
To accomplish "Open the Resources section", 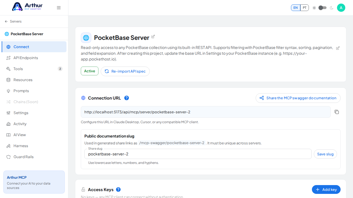I will [x=34, y=80].
